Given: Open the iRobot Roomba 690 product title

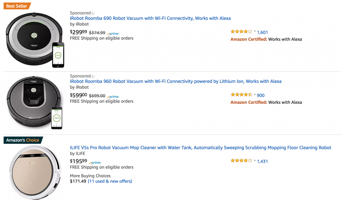Looking at the screenshot, I should pos(150,18).
